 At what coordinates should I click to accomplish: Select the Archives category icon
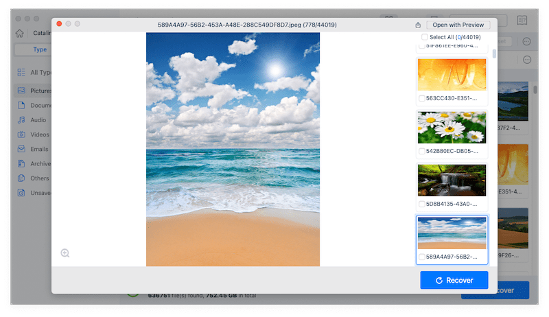click(x=21, y=163)
